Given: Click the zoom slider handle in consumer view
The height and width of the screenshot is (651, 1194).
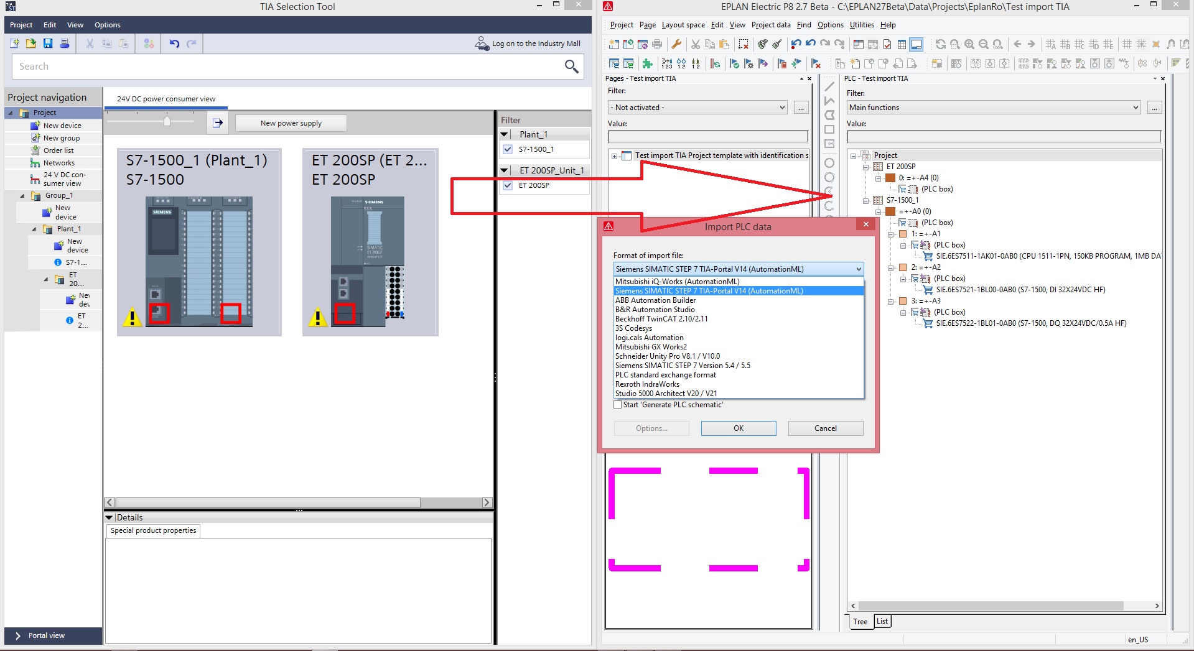Looking at the screenshot, I should pyautogui.click(x=167, y=121).
